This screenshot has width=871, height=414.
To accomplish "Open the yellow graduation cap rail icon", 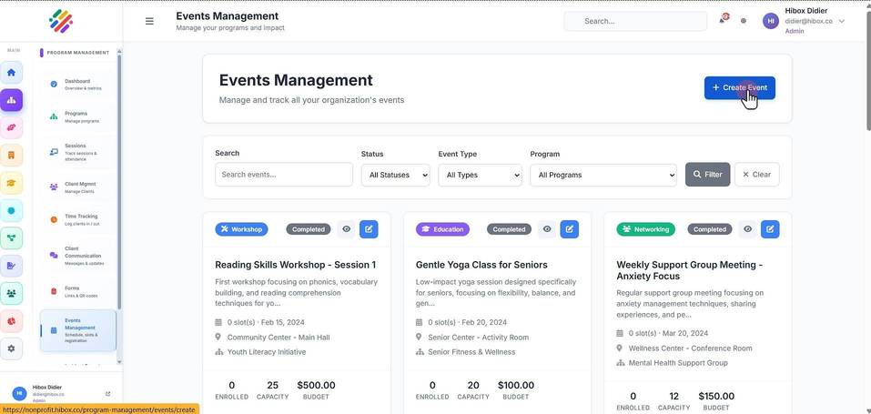I will tap(11, 184).
